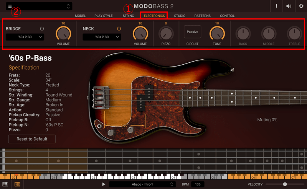Toggle the Passive circuit button
The width and height of the screenshot is (307, 189).
tap(192, 32)
